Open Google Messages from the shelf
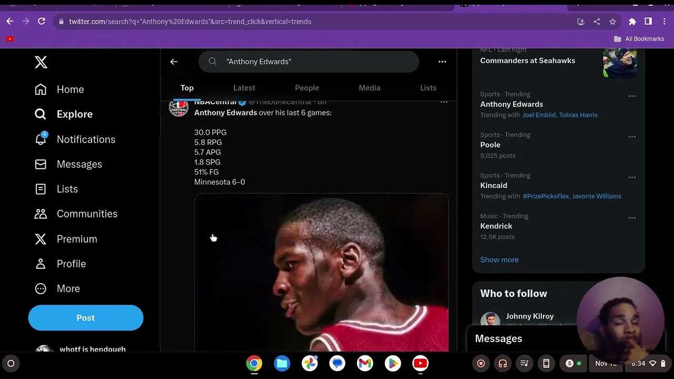This screenshot has height=379, width=674. [x=337, y=363]
